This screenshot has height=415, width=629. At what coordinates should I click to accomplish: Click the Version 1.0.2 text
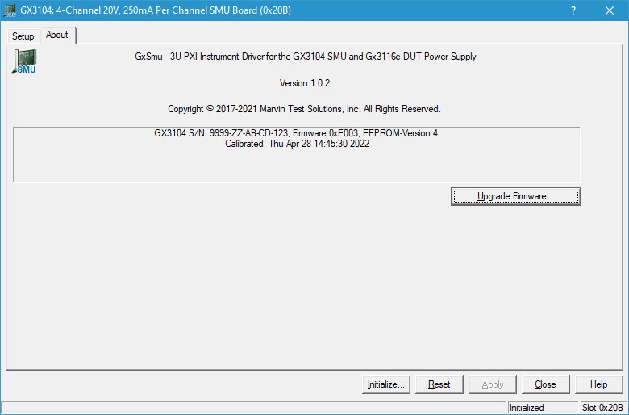tap(305, 83)
